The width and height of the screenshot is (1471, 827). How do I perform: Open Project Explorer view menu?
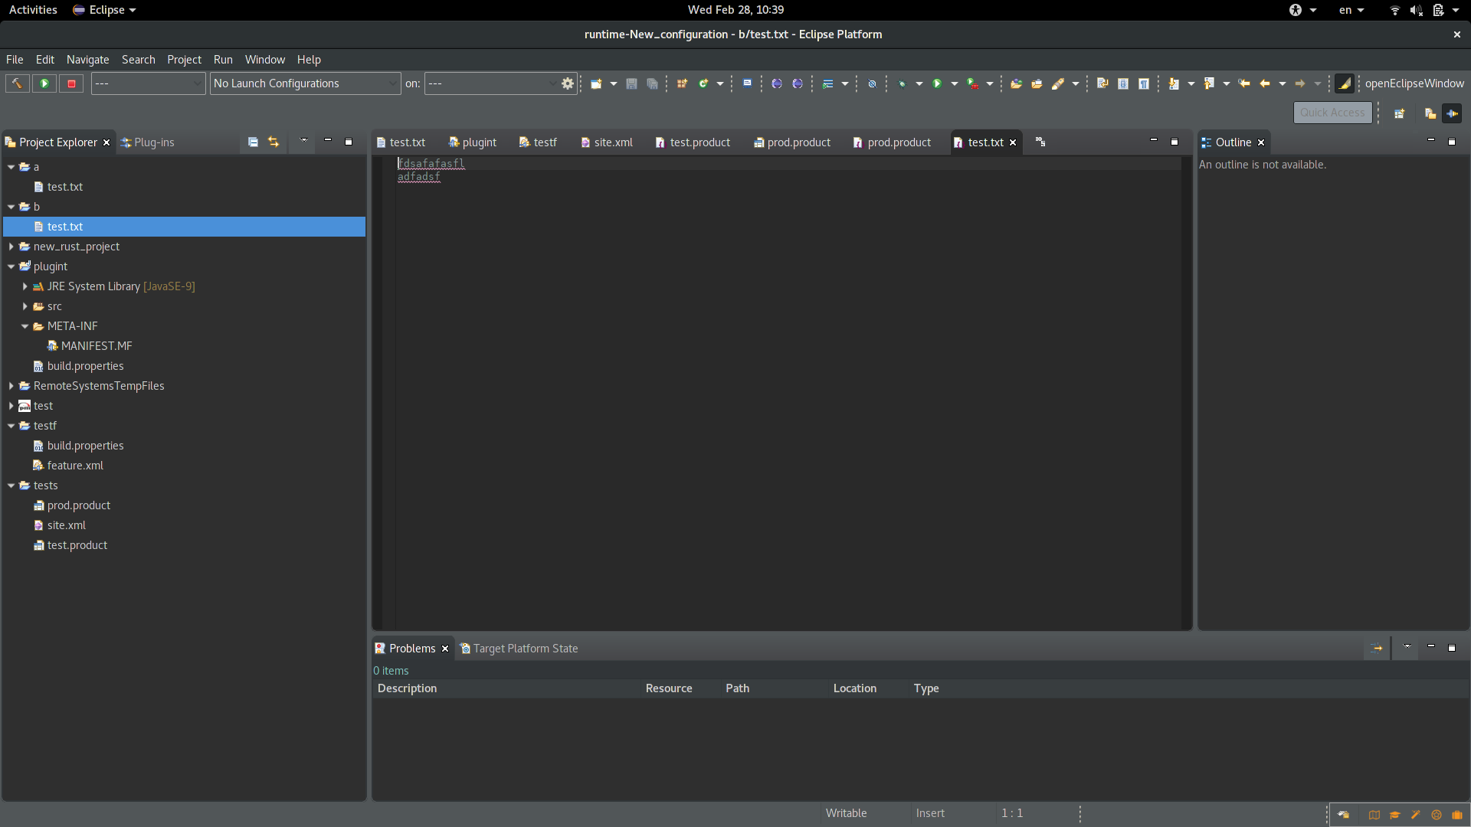coord(303,142)
